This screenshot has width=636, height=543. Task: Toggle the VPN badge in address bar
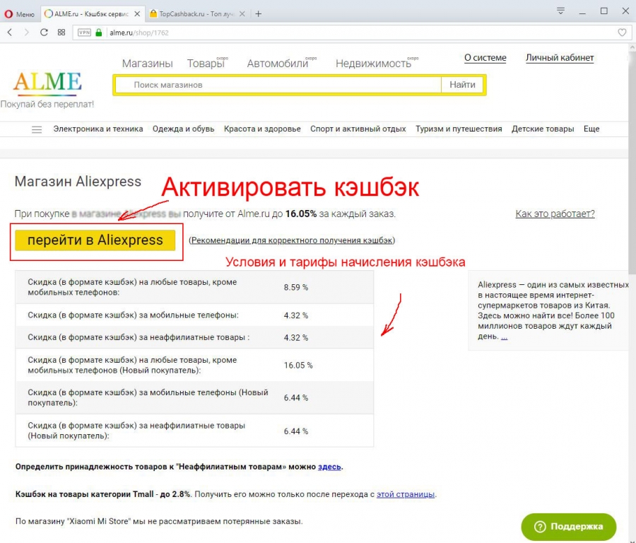pyautogui.click(x=84, y=33)
